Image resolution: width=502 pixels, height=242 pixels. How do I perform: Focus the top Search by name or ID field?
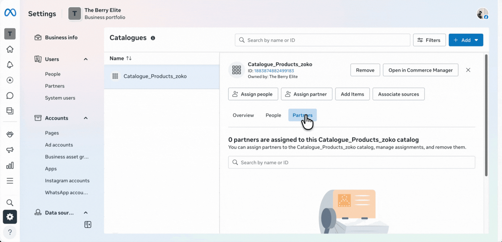322,40
